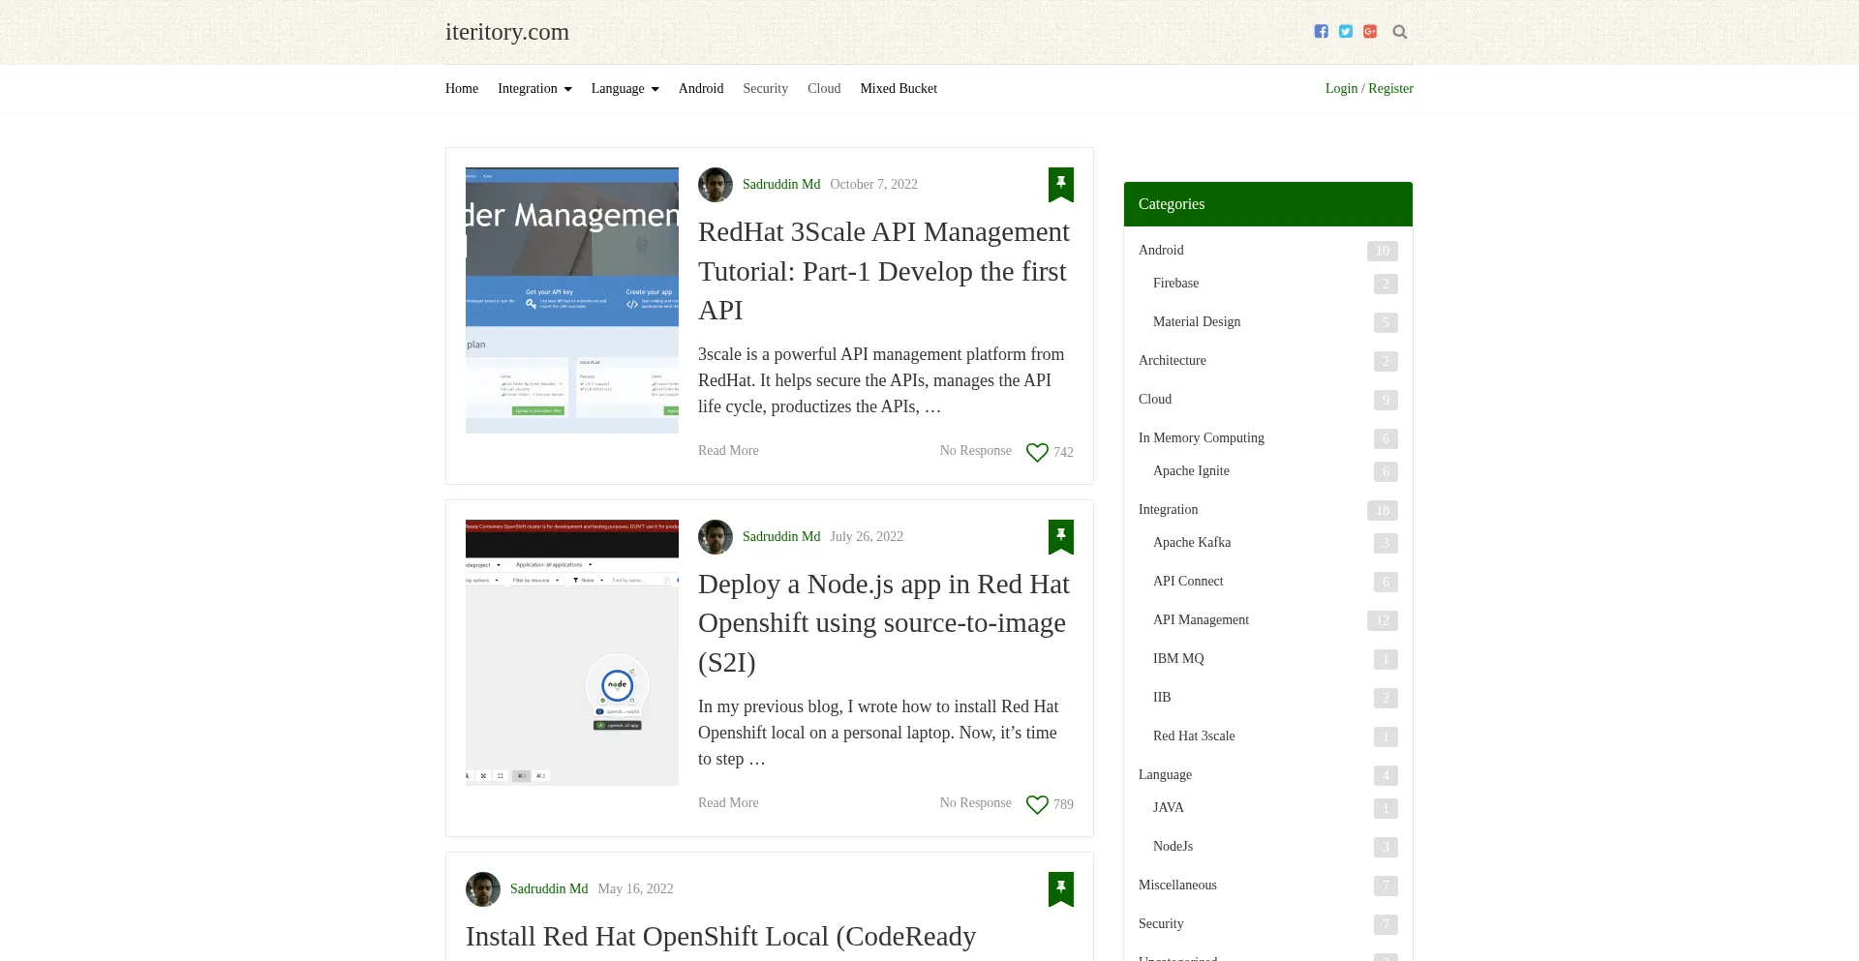Open the Google Plus social icon
Image resolution: width=1859 pixels, height=961 pixels.
point(1370,32)
